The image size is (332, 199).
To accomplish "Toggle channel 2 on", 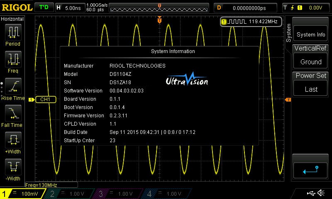I will point(70,194).
